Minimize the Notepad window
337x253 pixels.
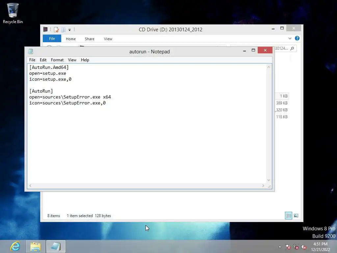point(245,50)
